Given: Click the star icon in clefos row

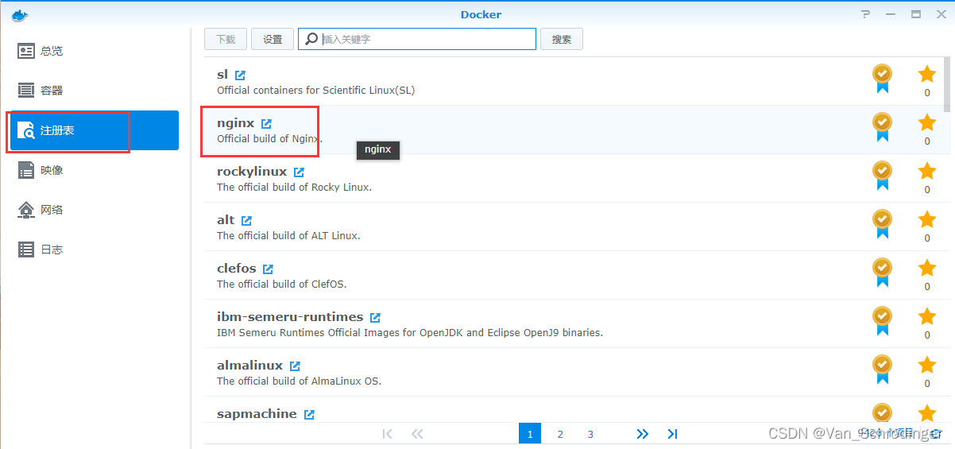Looking at the screenshot, I should (927, 269).
